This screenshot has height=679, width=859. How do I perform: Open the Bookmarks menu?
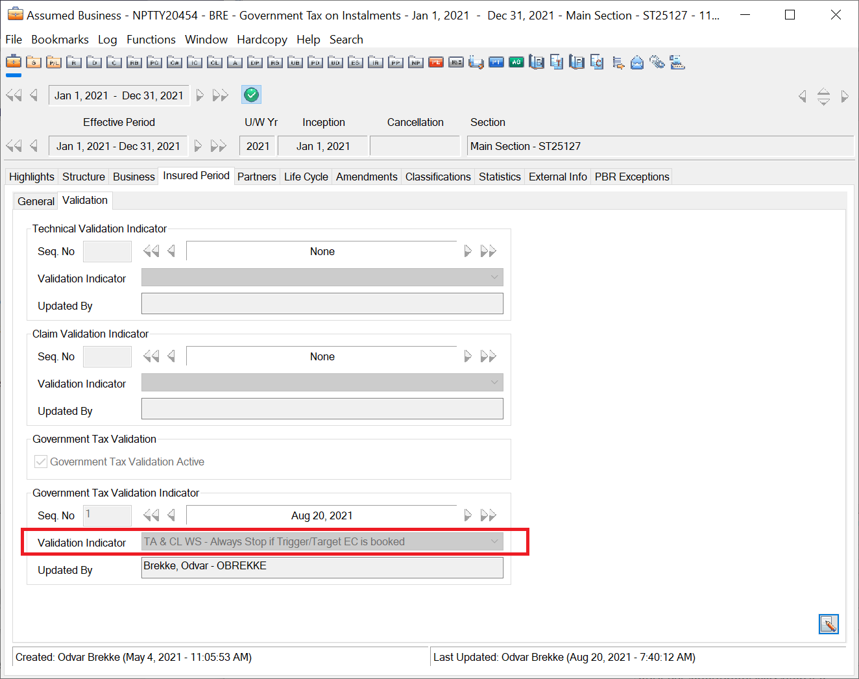[x=60, y=40]
